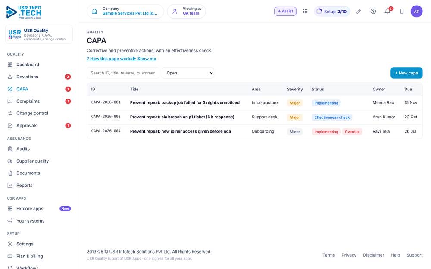Open Plan & billing in the sidebar
The height and width of the screenshot is (269, 431).
39,257
